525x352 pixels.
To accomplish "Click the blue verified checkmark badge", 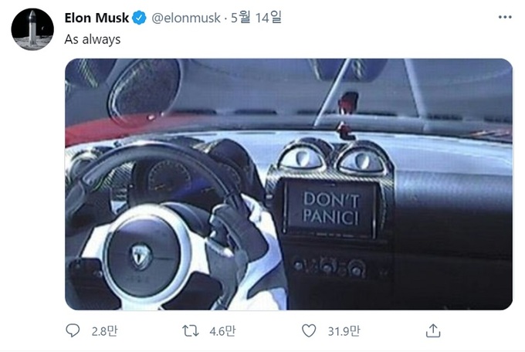I will click(x=139, y=18).
